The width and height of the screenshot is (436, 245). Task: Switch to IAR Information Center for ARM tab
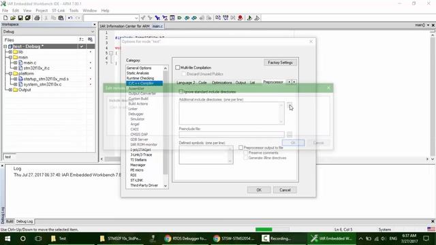click(x=125, y=26)
